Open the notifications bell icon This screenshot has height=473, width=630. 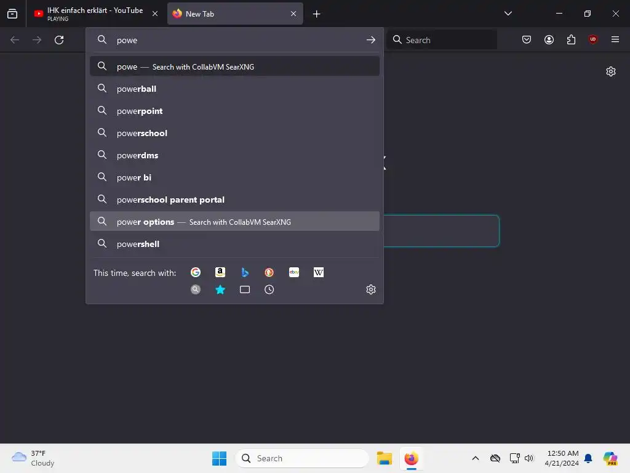(588, 458)
